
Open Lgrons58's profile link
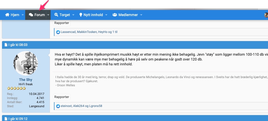(96, 106)
